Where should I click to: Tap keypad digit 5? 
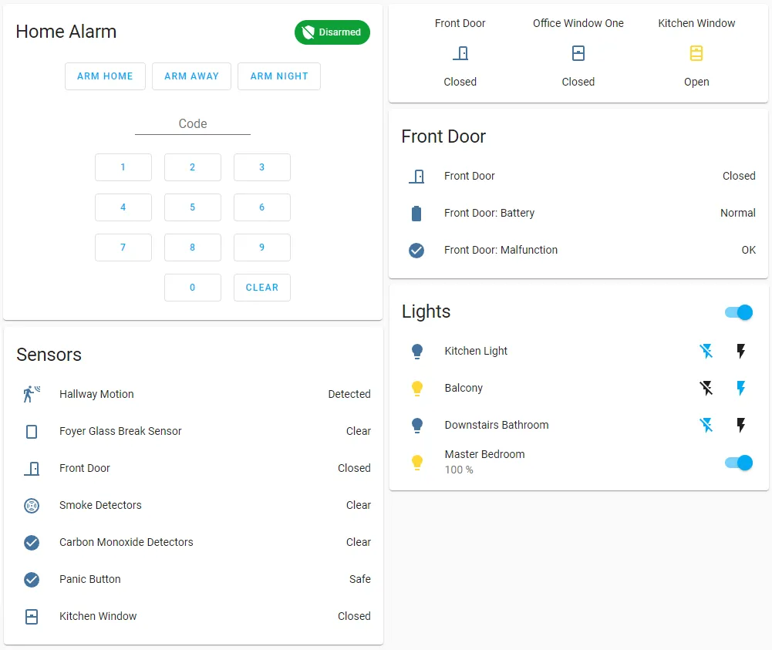pyautogui.click(x=193, y=207)
